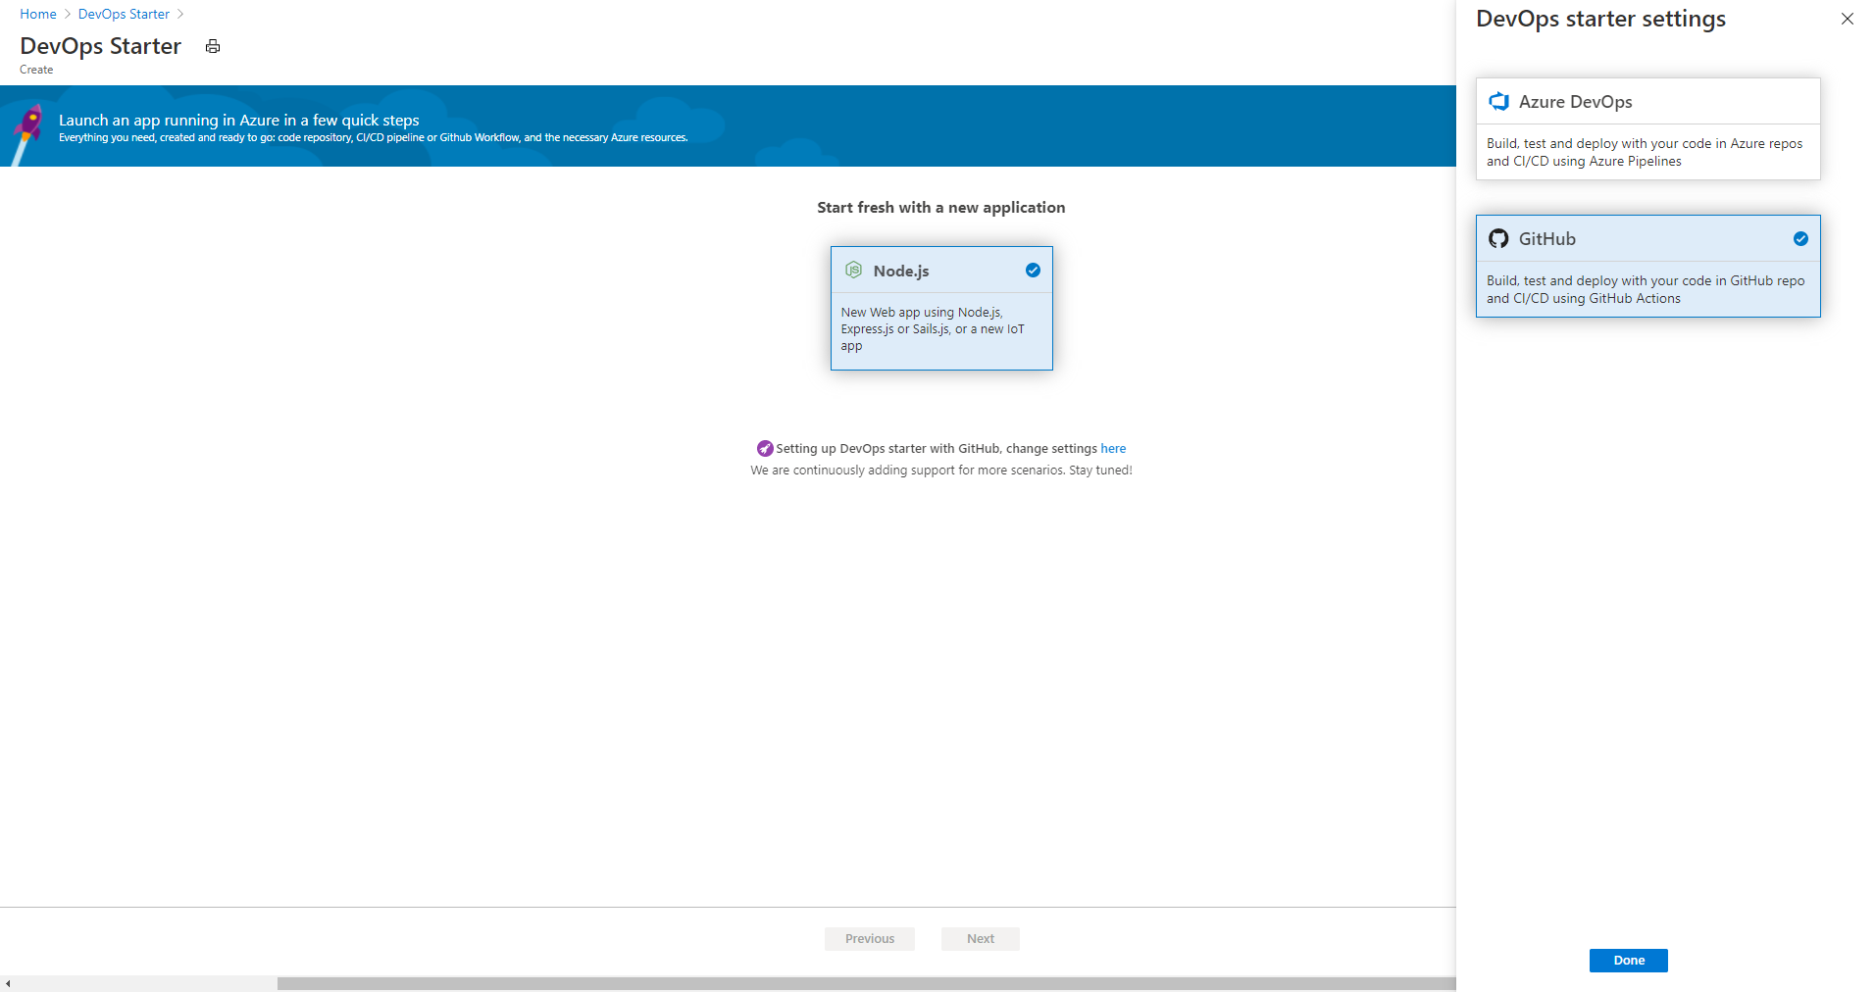This screenshot has height=992, width=1875.
Task: Close the DevOps starter settings panel
Action: (1848, 19)
